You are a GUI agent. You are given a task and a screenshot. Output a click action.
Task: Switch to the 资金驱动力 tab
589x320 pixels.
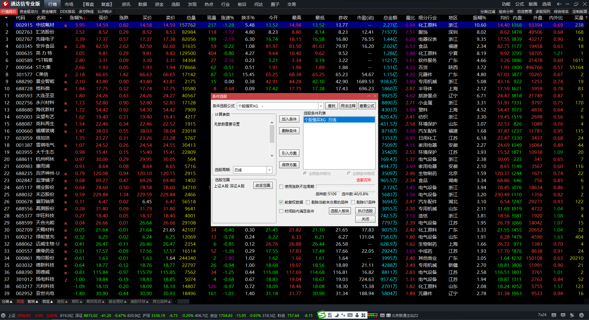[29, 12]
